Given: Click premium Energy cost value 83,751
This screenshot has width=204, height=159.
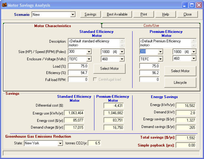Looking at the screenshot, I should [x=114, y=120].
